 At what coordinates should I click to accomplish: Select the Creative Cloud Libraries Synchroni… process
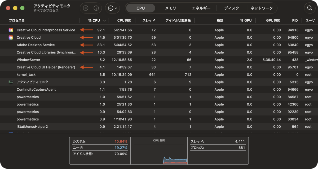(x=46, y=52)
